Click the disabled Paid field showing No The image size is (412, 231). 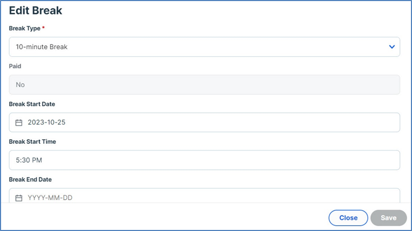coord(204,85)
